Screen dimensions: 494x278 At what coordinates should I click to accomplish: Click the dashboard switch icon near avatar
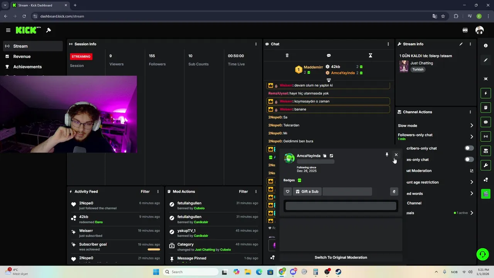(x=465, y=30)
